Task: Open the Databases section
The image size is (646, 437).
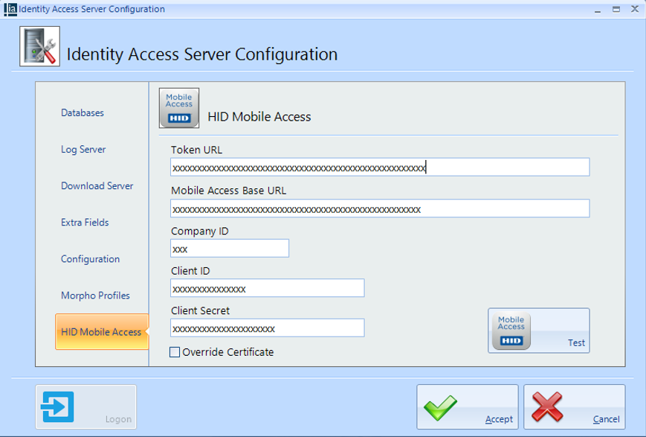Action: click(83, 112)
